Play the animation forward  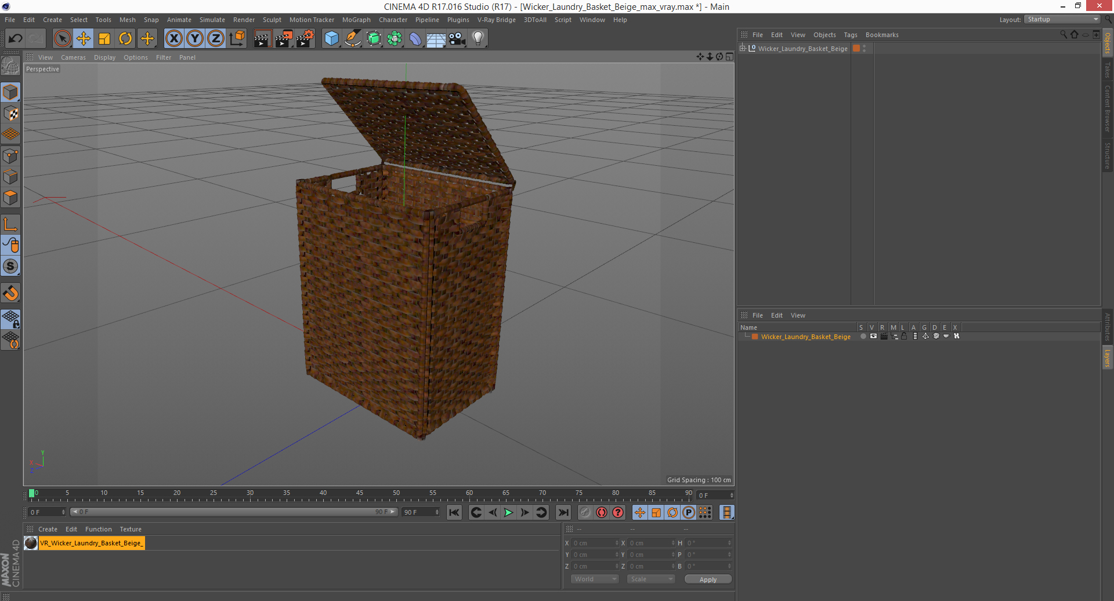pos(508,512)
